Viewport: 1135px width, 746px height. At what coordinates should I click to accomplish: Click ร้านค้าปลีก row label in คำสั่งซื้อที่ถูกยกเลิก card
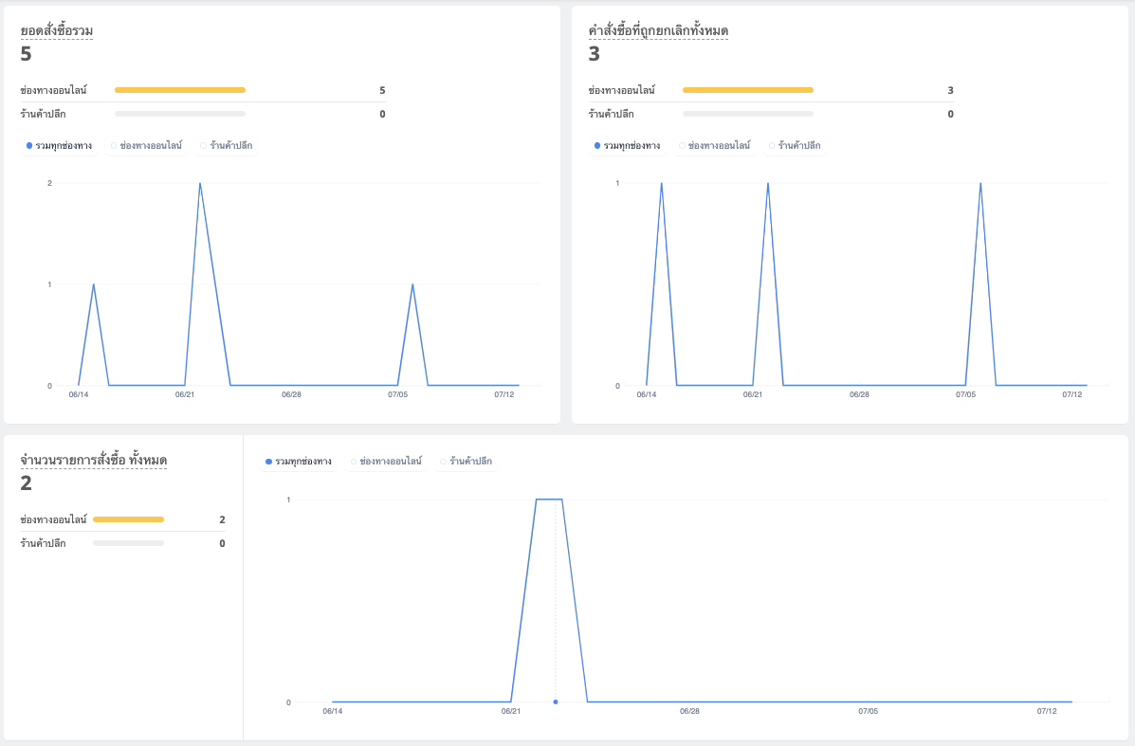(612, 114)
